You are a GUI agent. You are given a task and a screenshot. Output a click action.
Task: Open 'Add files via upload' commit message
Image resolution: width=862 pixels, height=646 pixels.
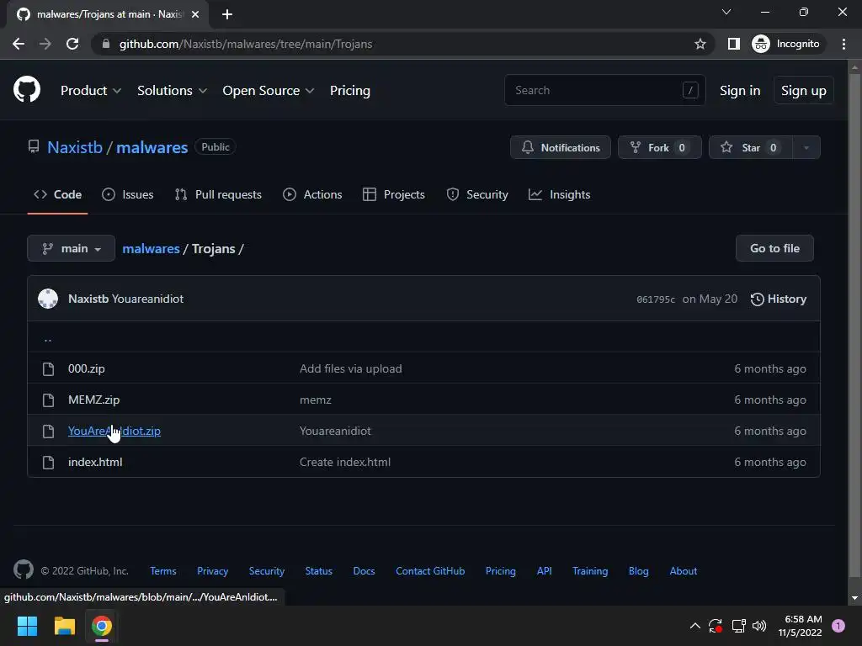click(x=351, y=368)
